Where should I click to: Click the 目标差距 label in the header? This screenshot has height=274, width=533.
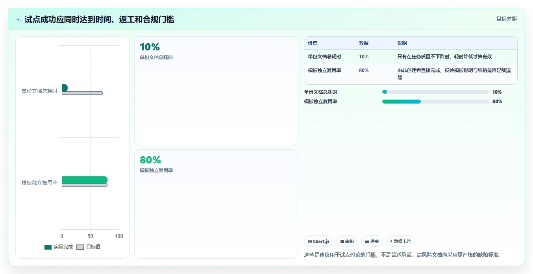pyautogui.click(x=506, y=19)
